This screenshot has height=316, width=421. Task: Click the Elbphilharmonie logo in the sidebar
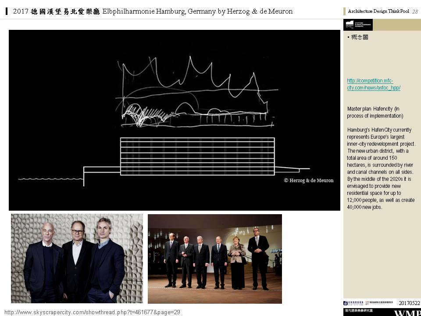(358, 25)
